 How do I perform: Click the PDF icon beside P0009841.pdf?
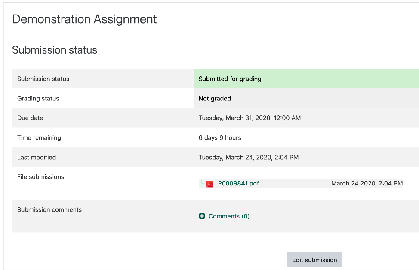click(x=209, y=184)
